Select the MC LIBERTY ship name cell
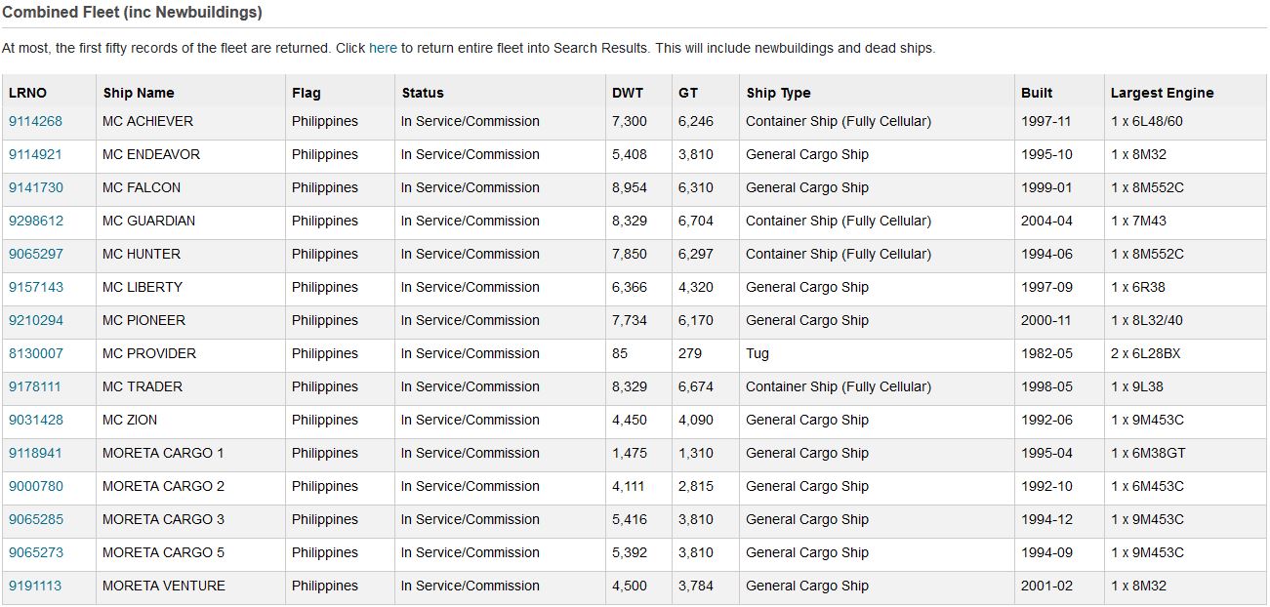1270x607 pixels. (190, 287)
